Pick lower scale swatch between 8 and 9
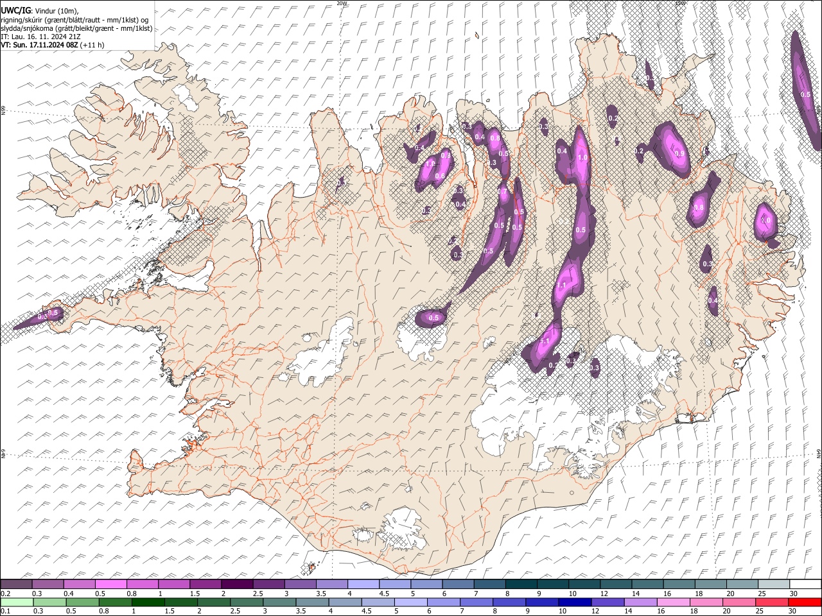This screenshot has height=616, width=822. 509,603
